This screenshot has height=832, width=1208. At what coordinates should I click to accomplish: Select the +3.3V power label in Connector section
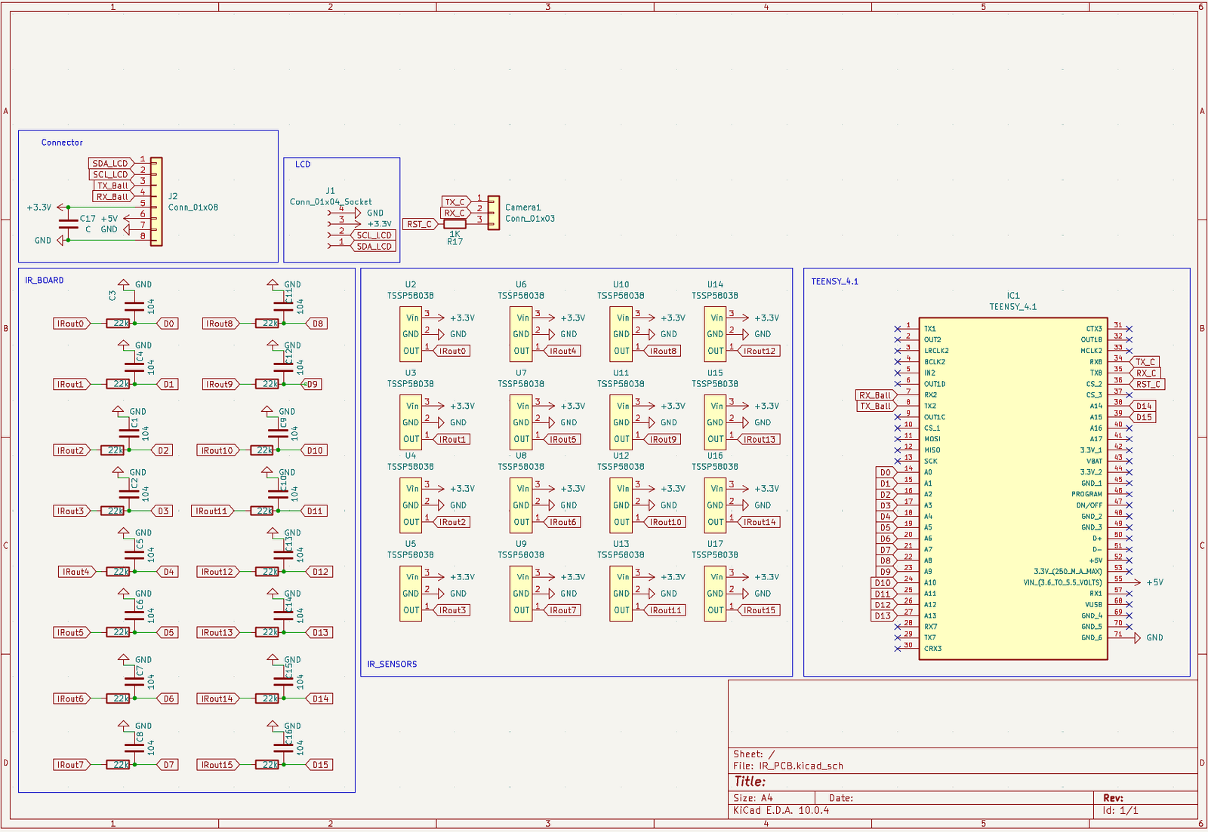pyautogui.click(x=39, y=207)
